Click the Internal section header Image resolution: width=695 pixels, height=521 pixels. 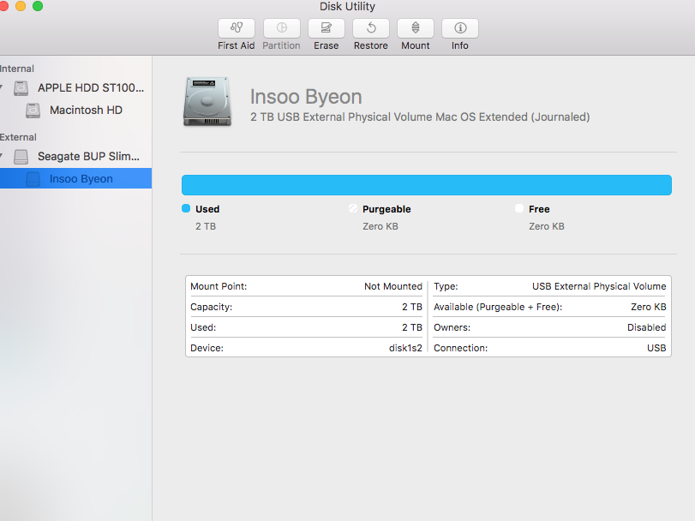pos(17,69)
